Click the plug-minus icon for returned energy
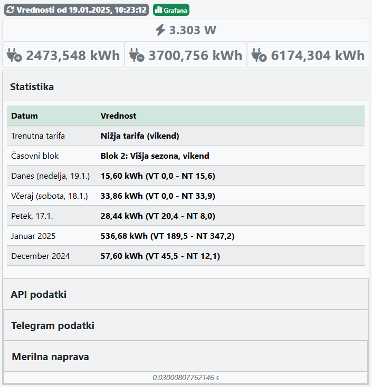This screenshot has width=372, height=387. tap(137, 55)
